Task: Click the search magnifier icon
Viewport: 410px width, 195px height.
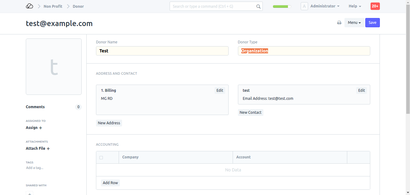Action: 258,7
